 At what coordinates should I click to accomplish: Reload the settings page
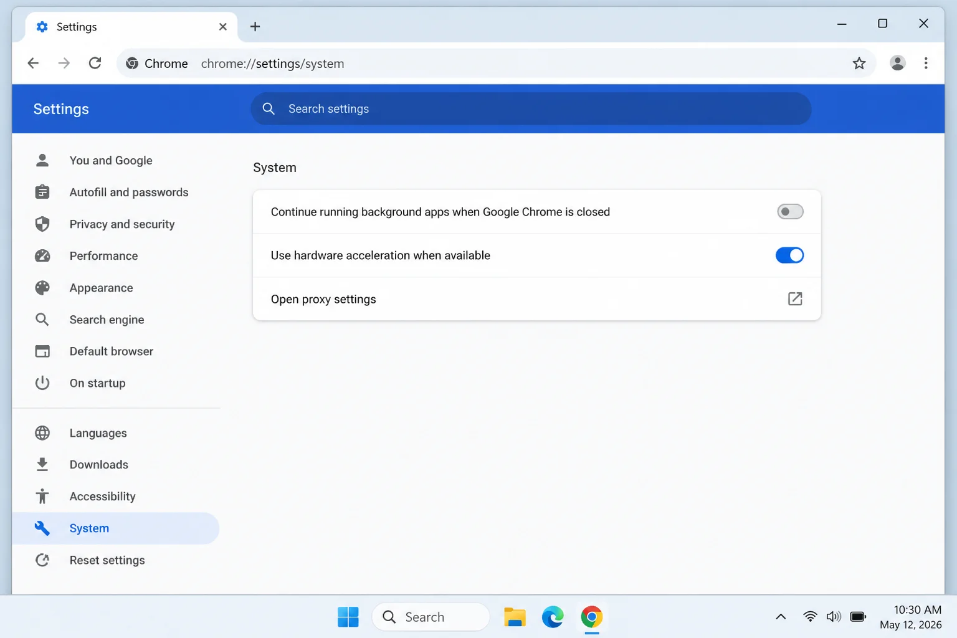pyautogui.click(x=95, y=63)
